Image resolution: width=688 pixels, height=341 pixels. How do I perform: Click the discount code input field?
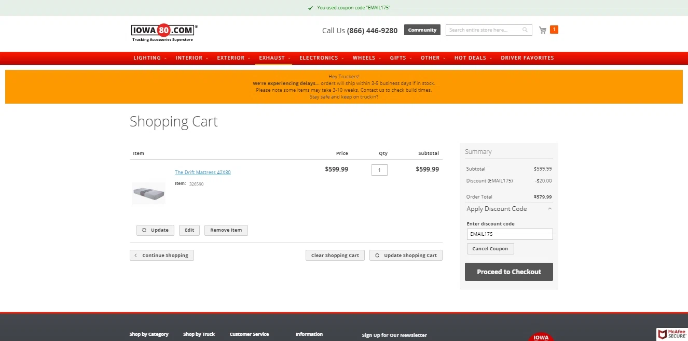coord(510,234)
